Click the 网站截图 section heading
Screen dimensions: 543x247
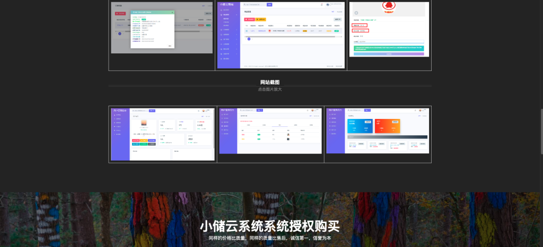click(x=270, y=82)
